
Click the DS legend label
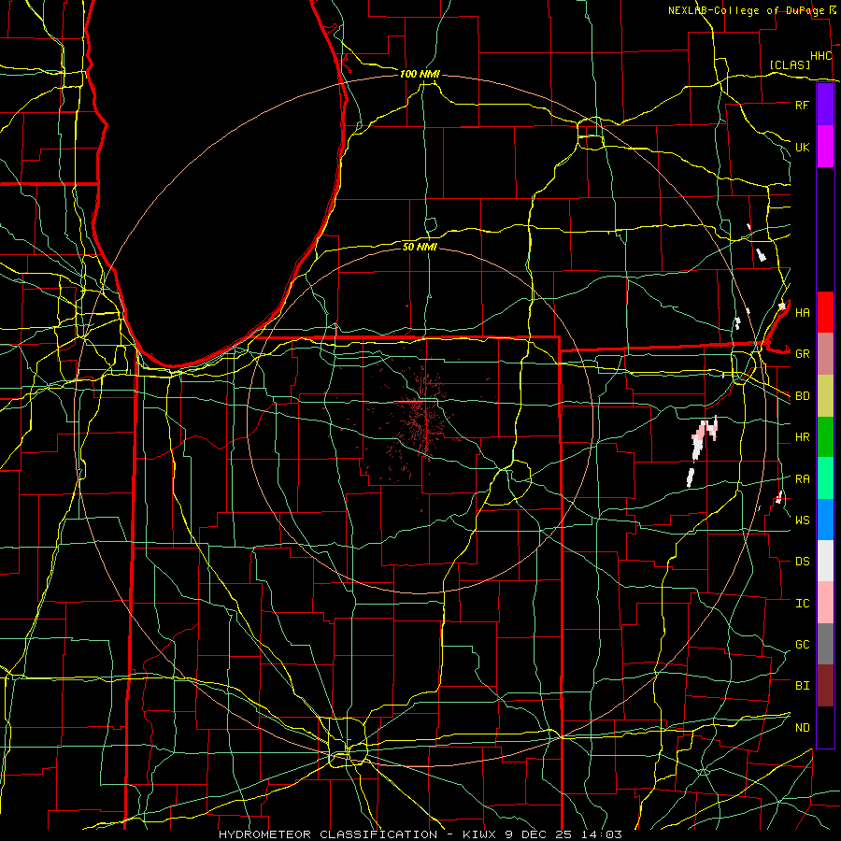(x=802, y=562)
